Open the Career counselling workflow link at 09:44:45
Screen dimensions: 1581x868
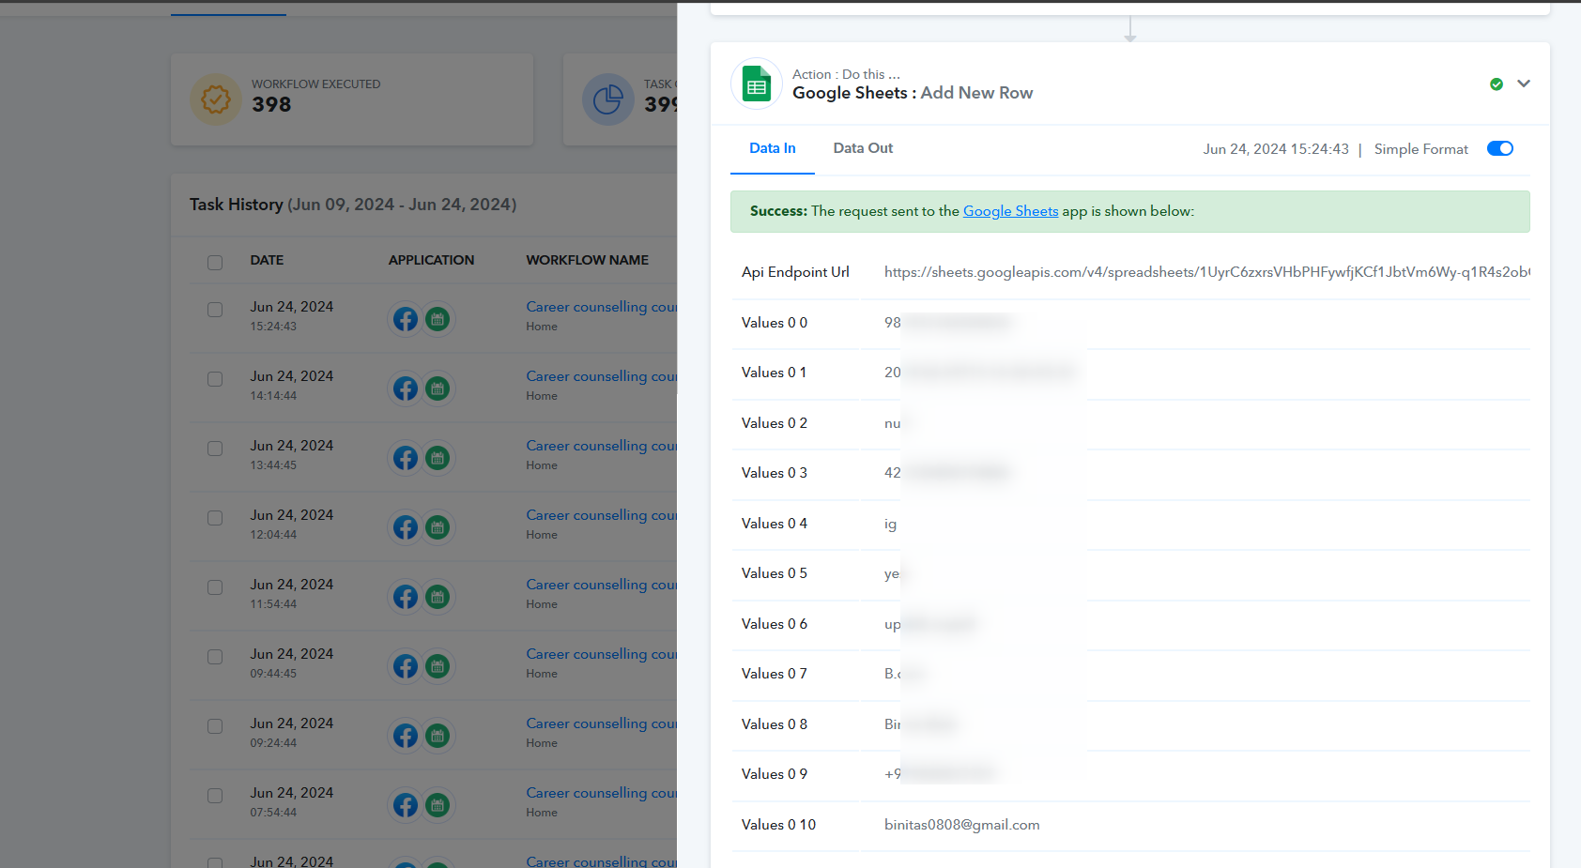coord(601,654)
